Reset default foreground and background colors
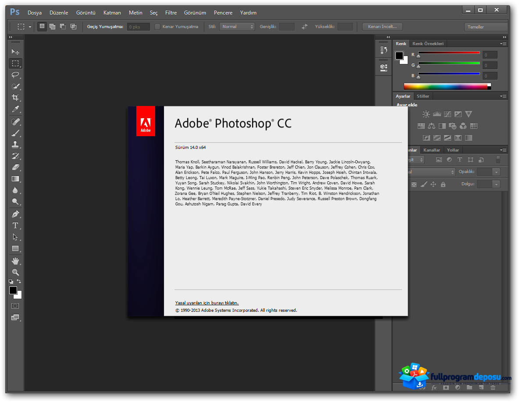519x402 pixels. [11, 282]
